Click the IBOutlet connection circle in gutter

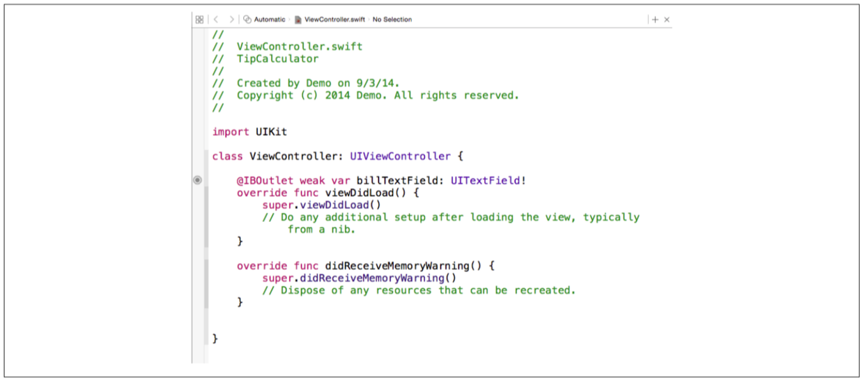tap(197, 180)
